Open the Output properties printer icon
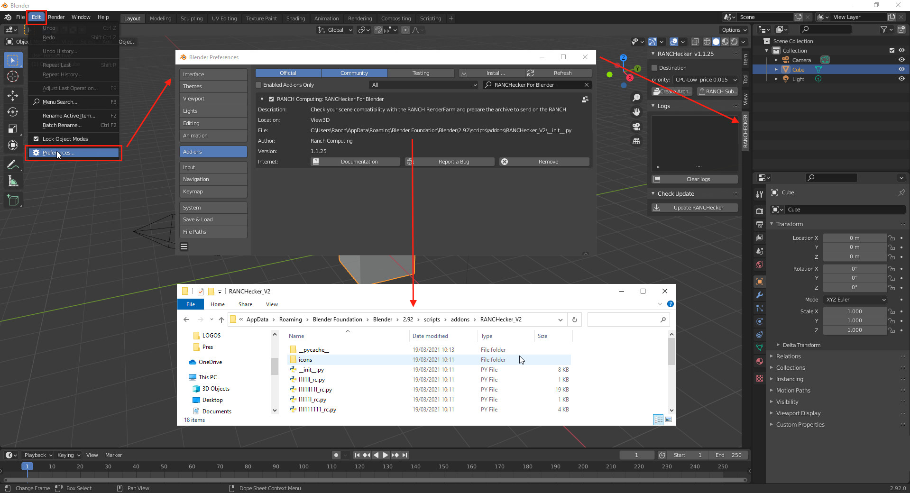The image size is (910, 493). (760, 224)
